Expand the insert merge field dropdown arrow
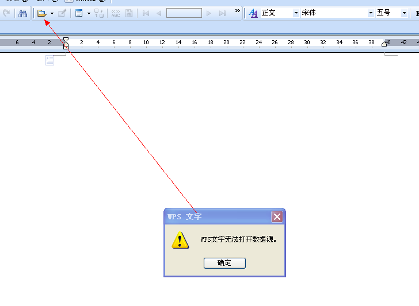Viewport: 419px width, 306px height. [x=89, y=13]
